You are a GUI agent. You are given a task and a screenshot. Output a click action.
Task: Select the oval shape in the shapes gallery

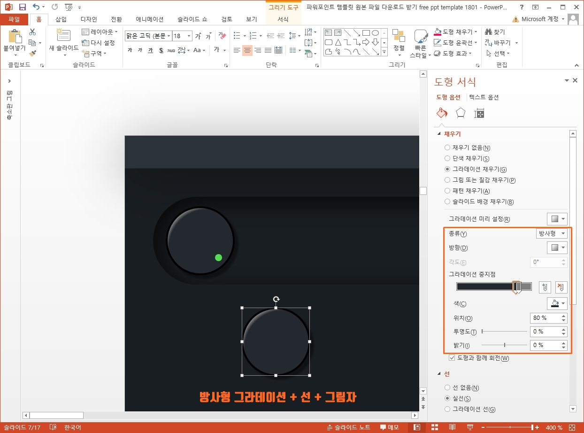click(x=376, y=33)
